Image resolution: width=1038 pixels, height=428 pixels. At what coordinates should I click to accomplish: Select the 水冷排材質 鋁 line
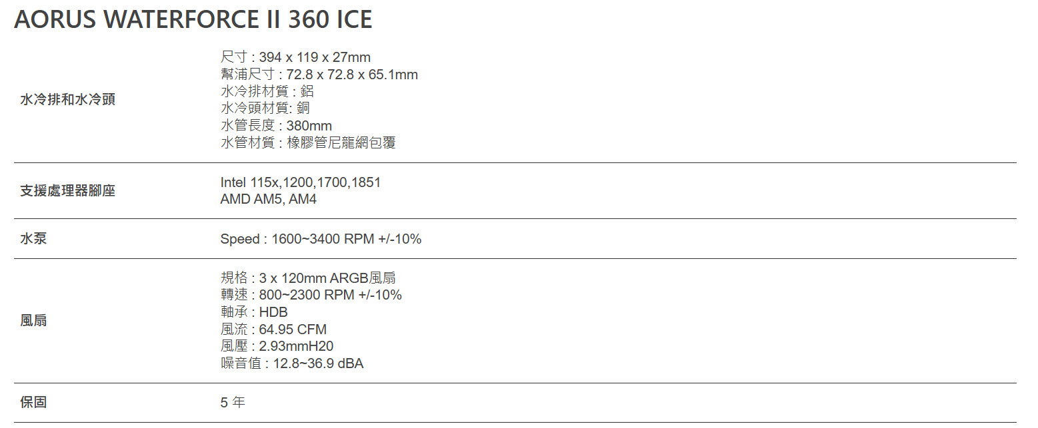(x=267, y=91)
